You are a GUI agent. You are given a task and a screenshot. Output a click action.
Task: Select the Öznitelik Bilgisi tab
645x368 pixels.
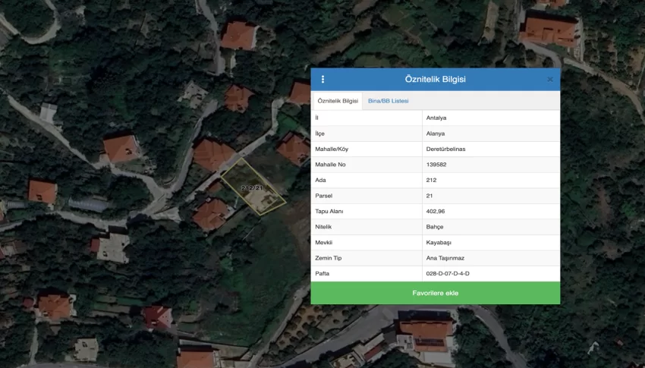pyautogui.click(x=338, y=101)
